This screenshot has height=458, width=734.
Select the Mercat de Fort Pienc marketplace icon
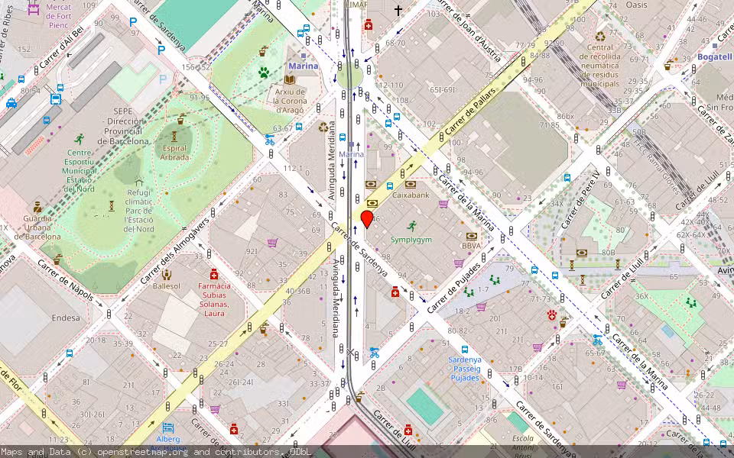[x=33, y=9]
